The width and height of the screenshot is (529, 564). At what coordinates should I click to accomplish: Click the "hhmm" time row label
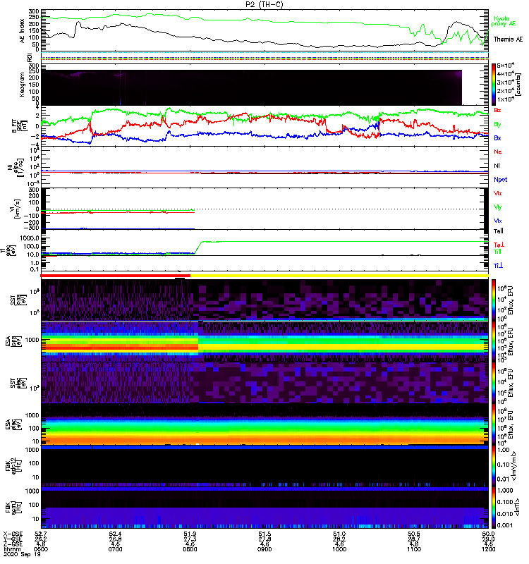[x=11, y=549]
